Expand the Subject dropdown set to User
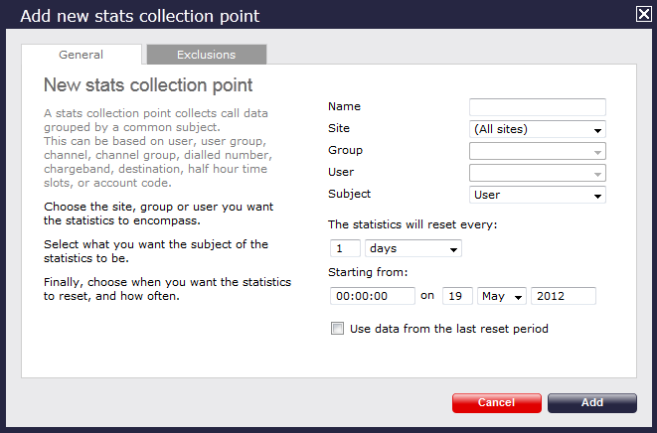This screenshot has width=657, height=433. [537, 195]
